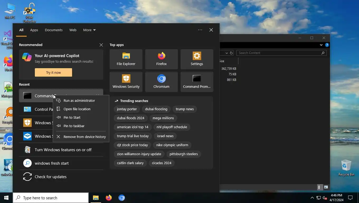Image resolution: width=359 pixels, height=203 pixels.
Task: Open the Settings tile in Top apps
Action: click(197, 59)
